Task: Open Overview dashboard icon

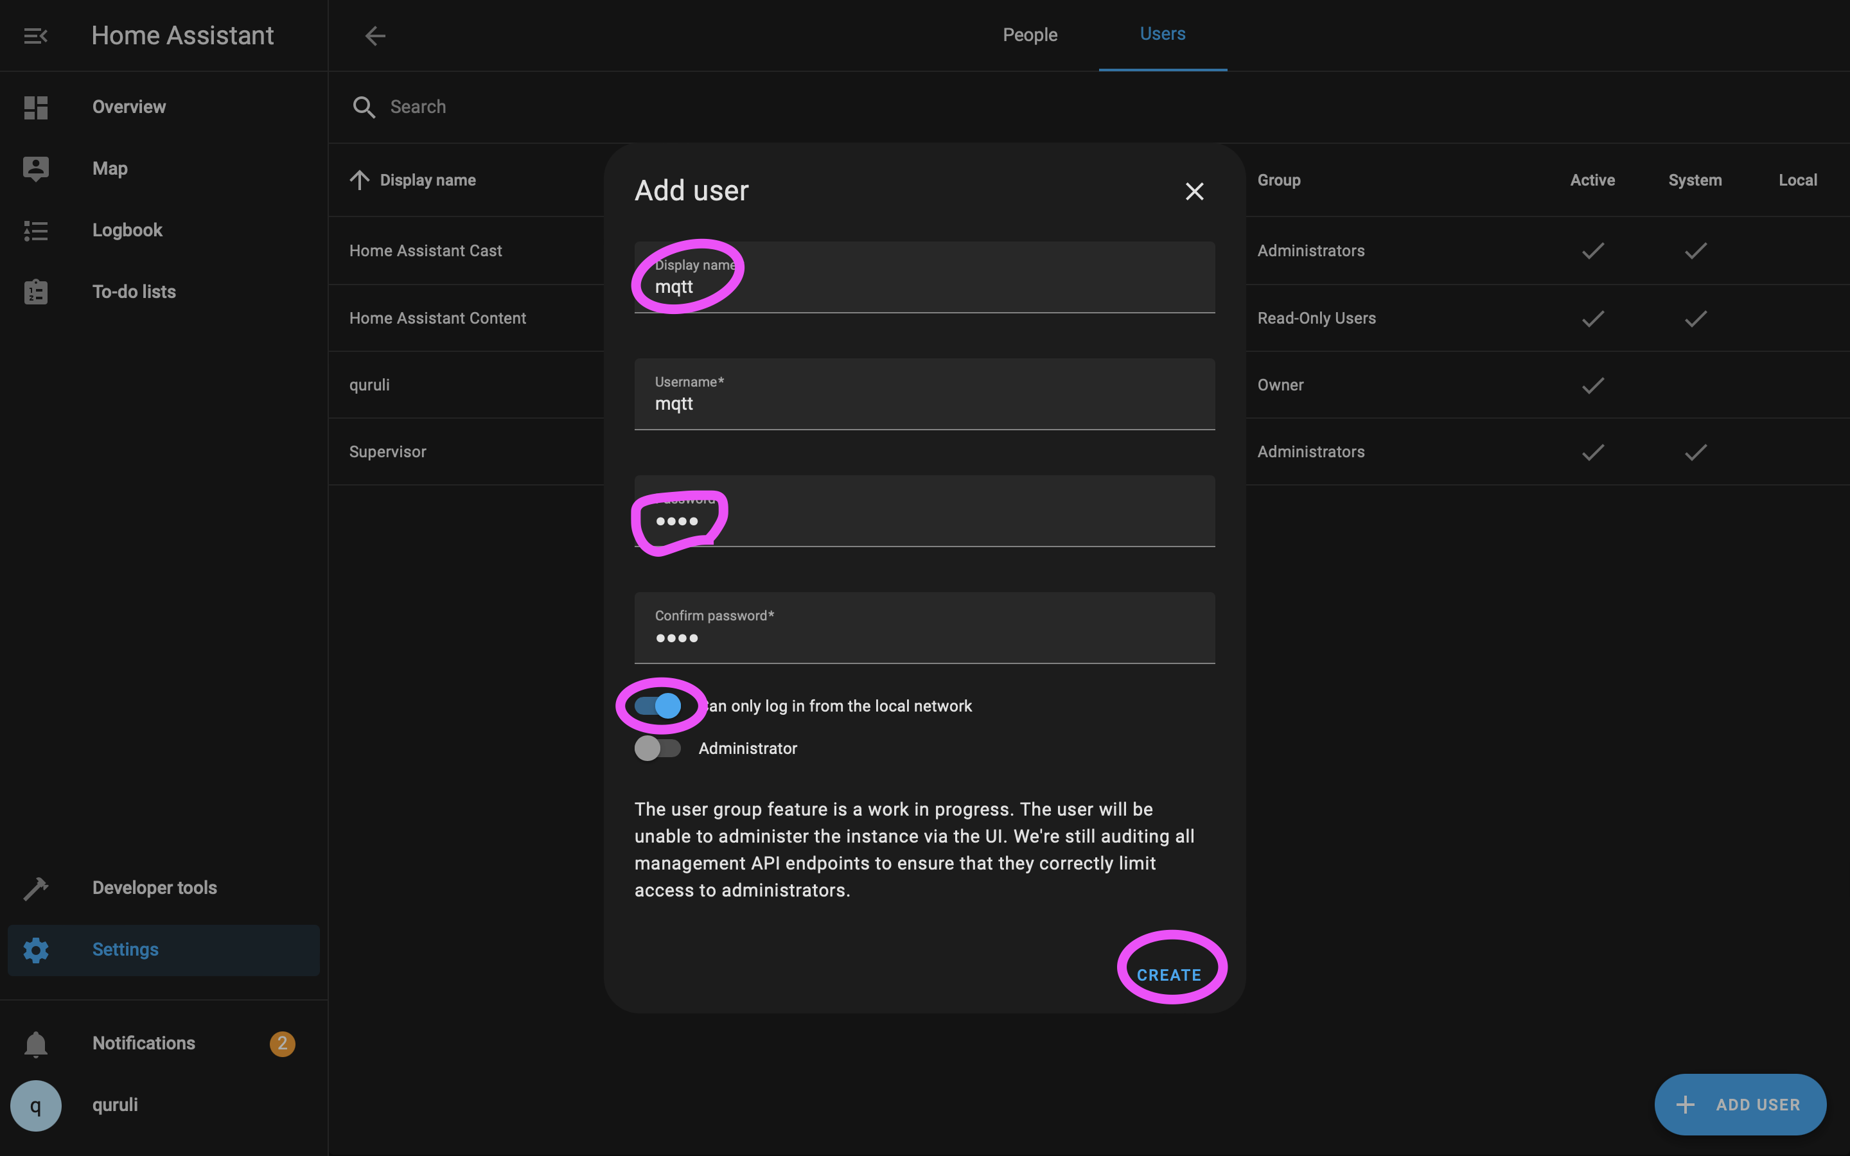Action: pos(35,107)
